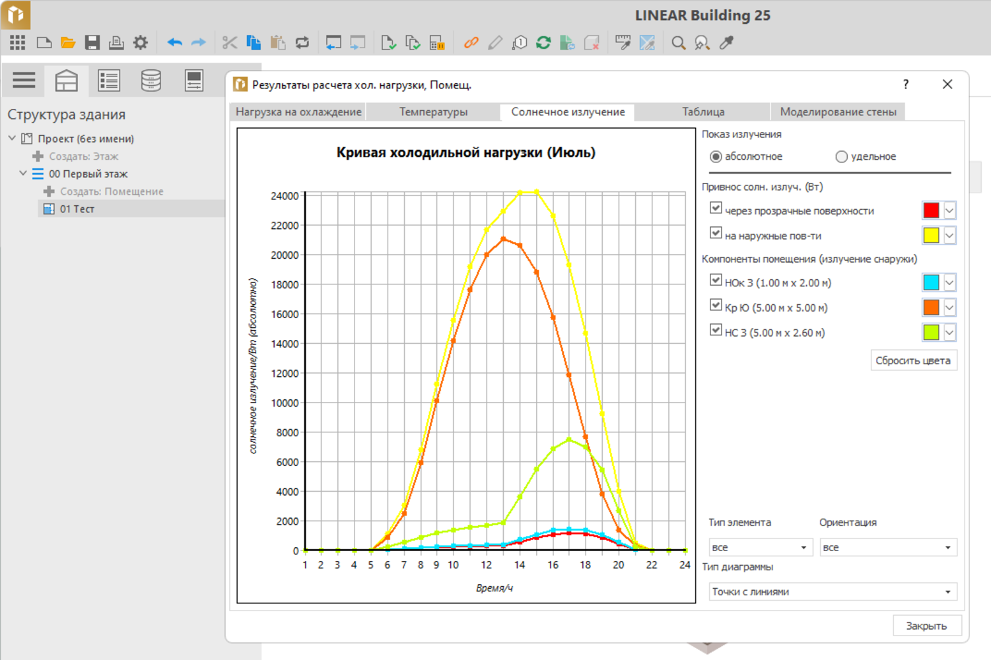The image size is (991, 660).
Task: Click the eyedropper icon in toolbar
Action: click(726, 43)
